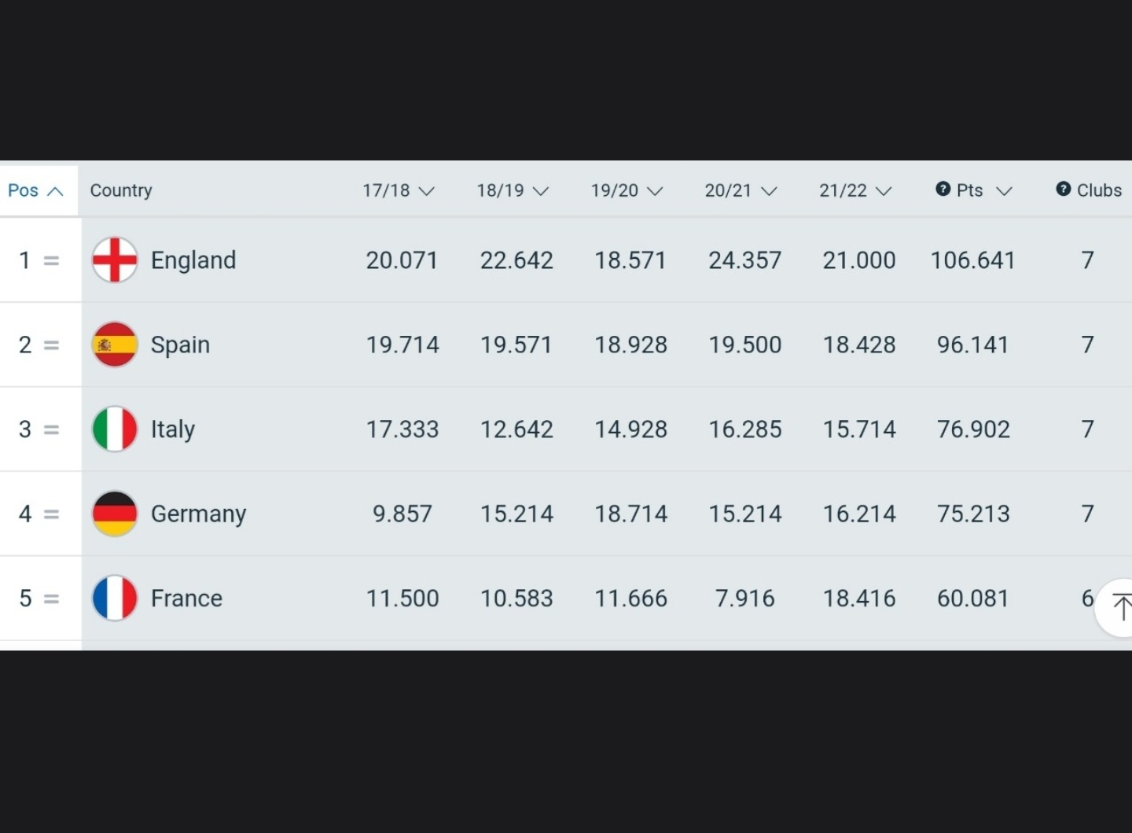Click the Germany flag icon
Viewport: 1132px width, 833px height.
(x=115, y=514)
